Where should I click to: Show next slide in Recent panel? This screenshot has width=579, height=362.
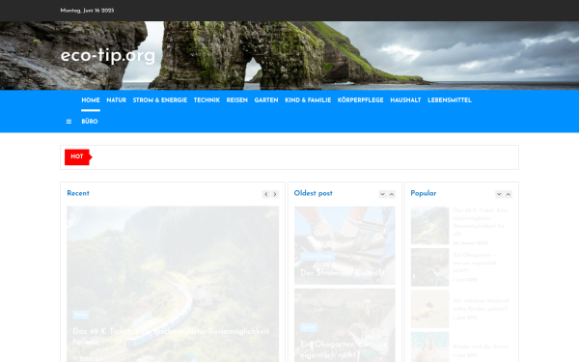[x=275, y=194]
